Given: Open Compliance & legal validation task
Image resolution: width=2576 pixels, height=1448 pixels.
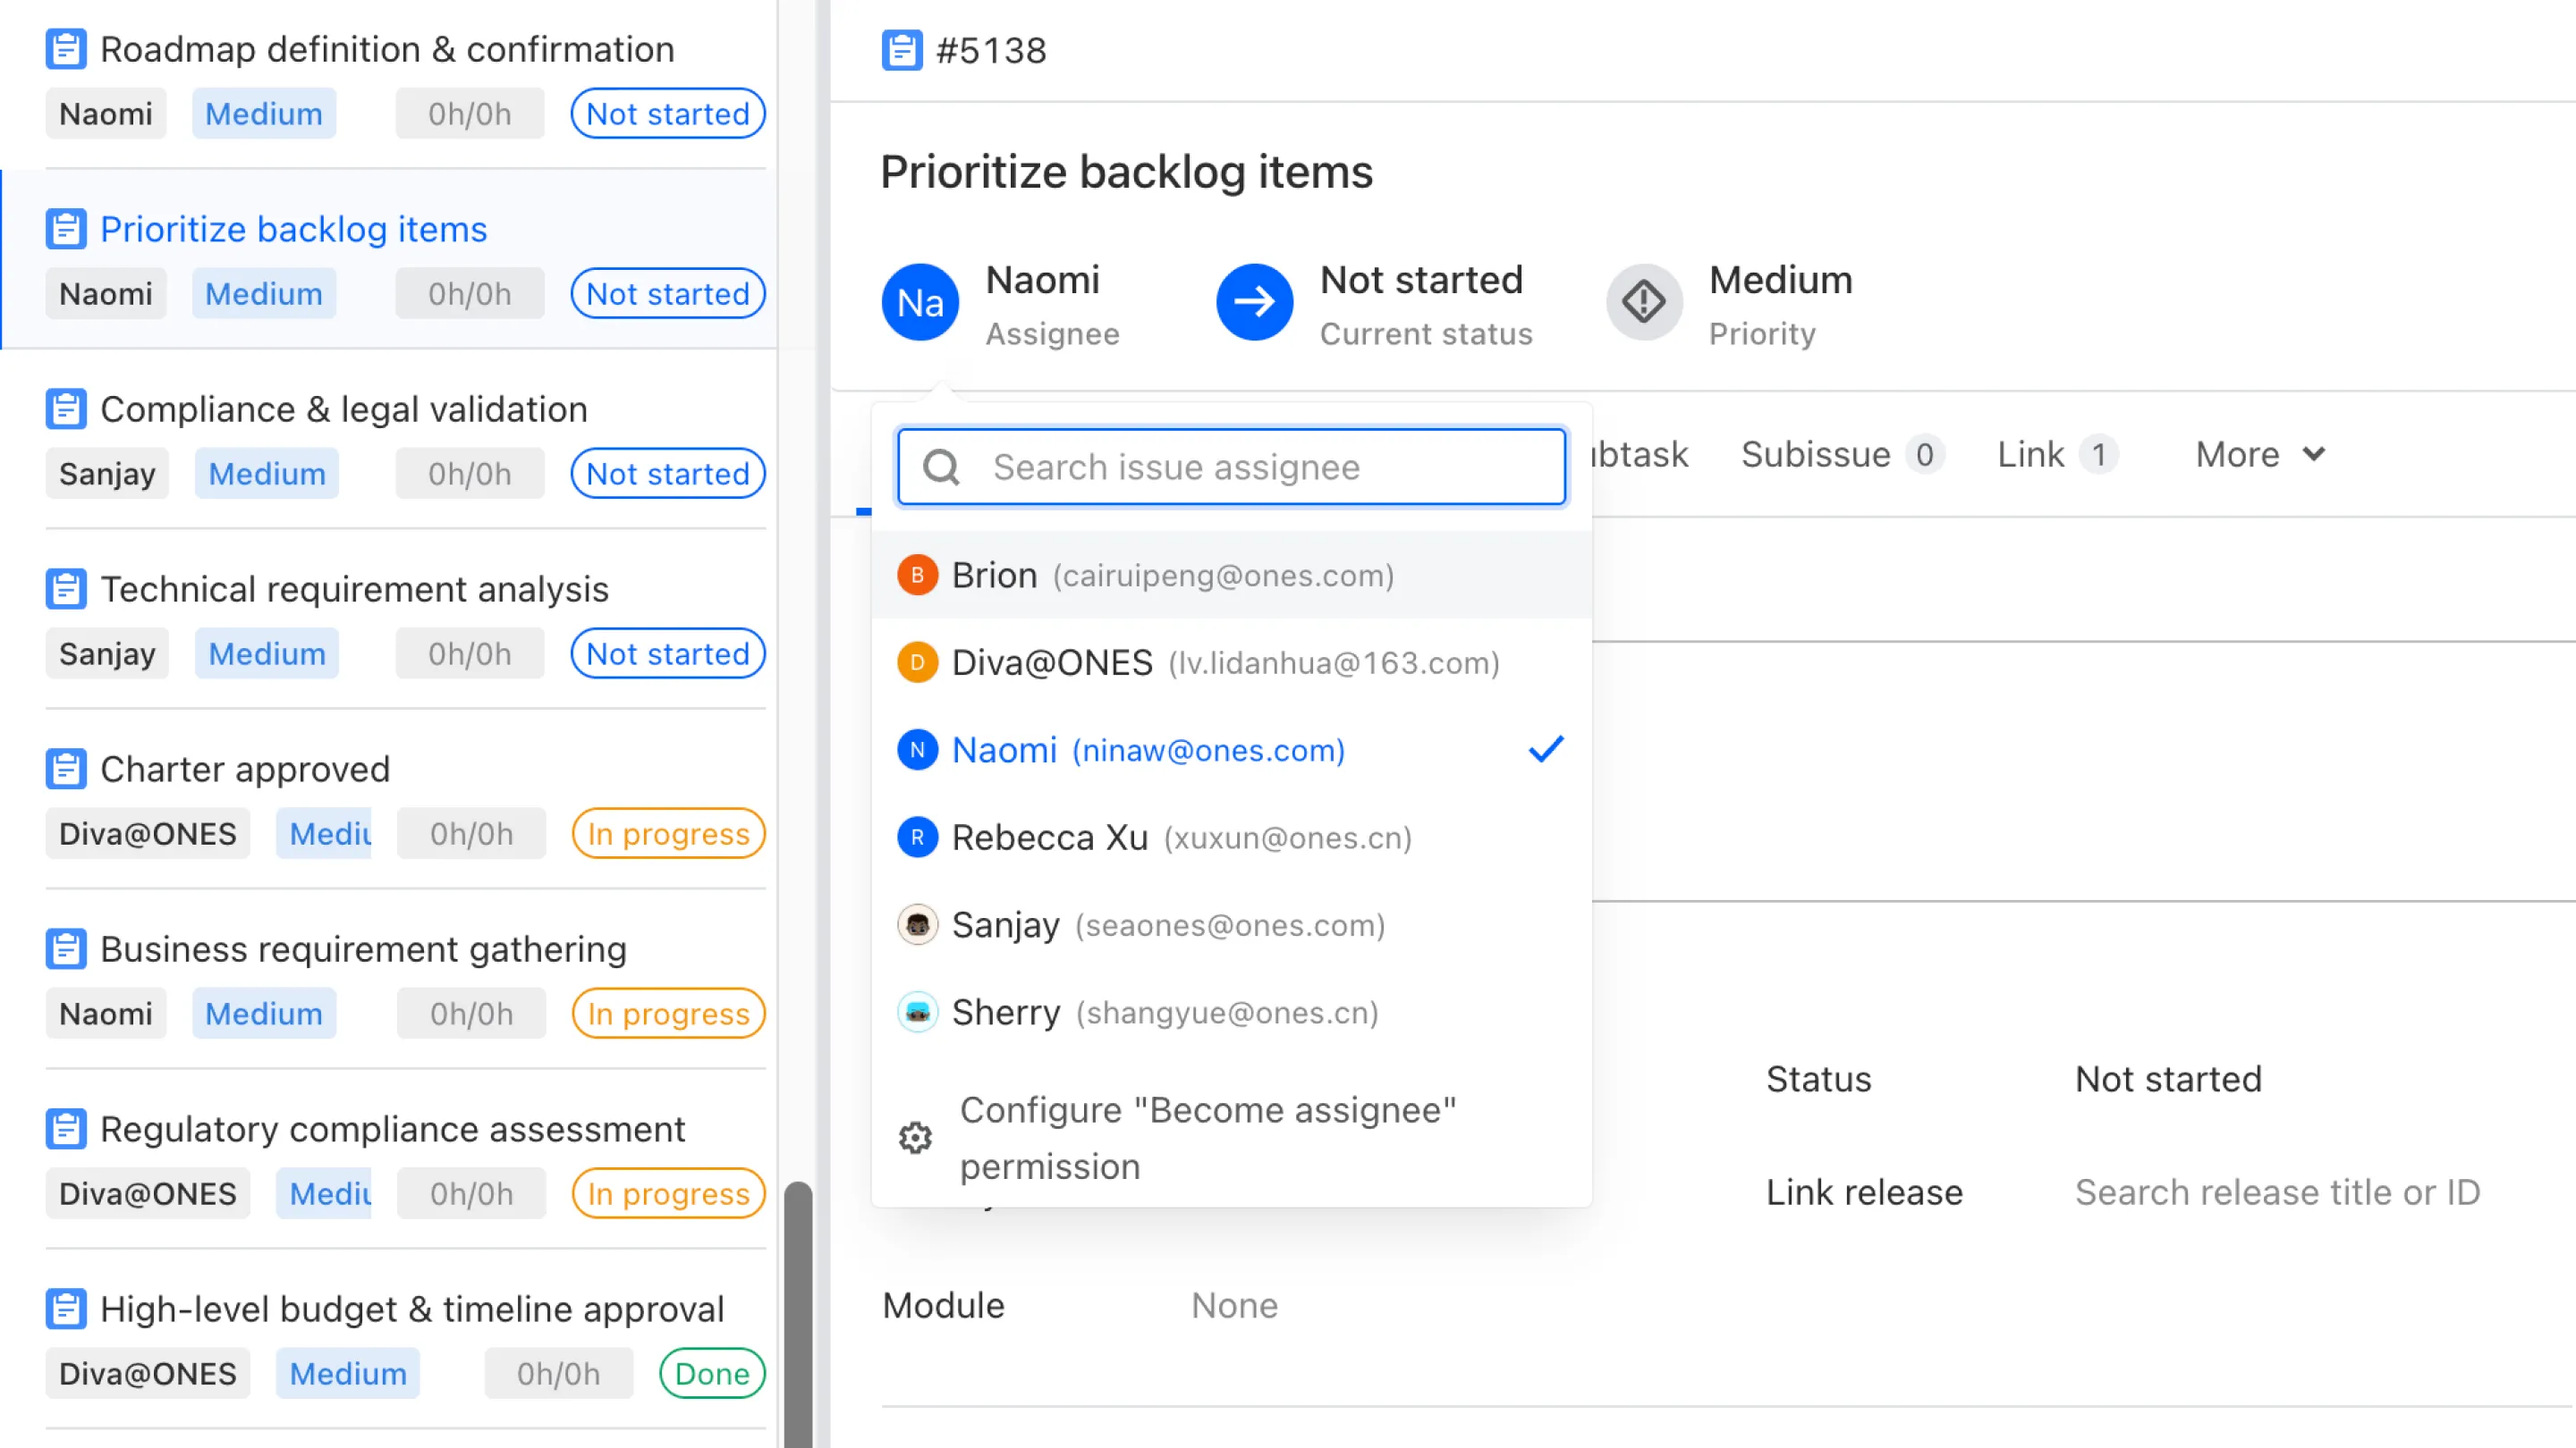Looking at the screenshot, I should pos(343,409).
